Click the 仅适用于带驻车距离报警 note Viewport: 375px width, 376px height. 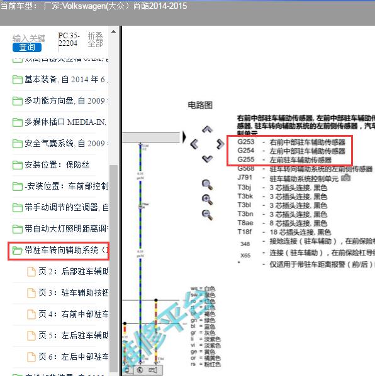[x=322, y=264]
